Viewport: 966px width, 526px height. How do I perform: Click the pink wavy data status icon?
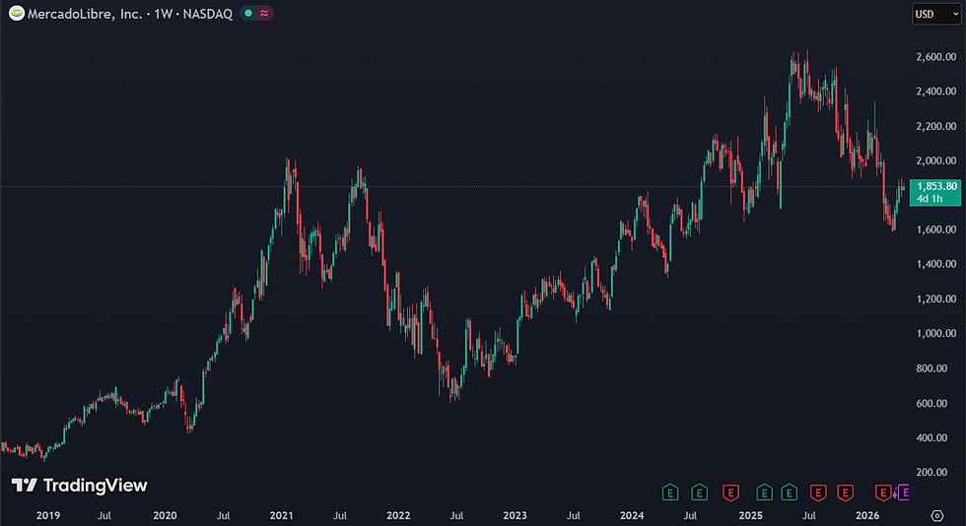[264, 13]
